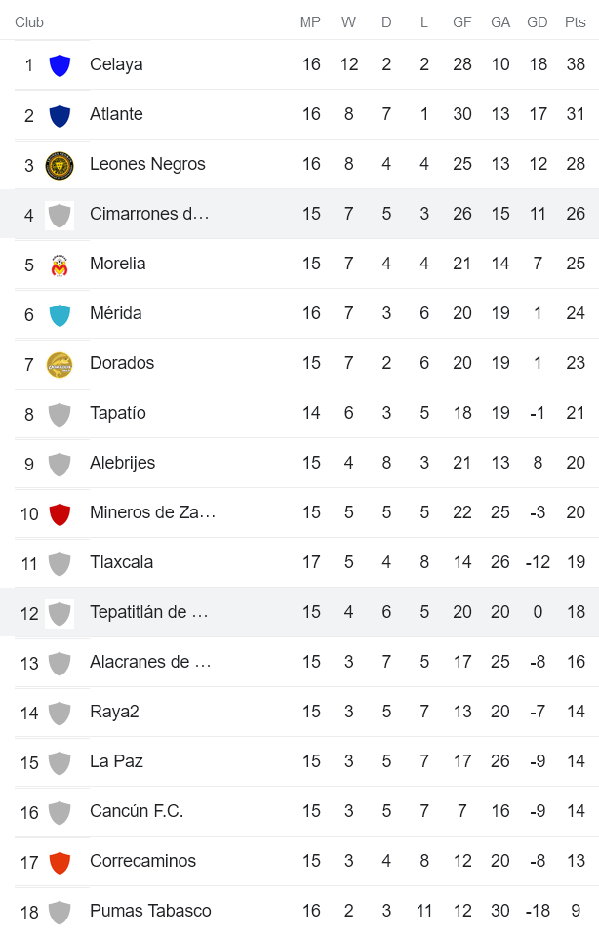Open the Alebrijes team name link
599x939 pixels.
(x=122, y=463)
